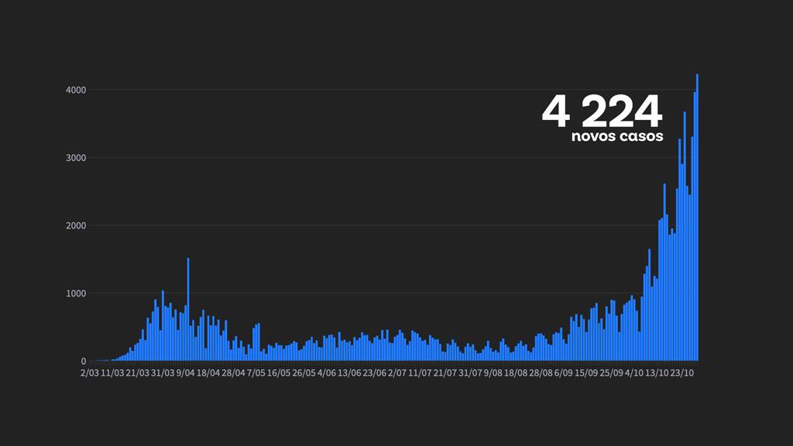Image resolution: width=793 pixels, height=446 pixels.
Task: Click the 31/03 date label
Action: point(162,373)
